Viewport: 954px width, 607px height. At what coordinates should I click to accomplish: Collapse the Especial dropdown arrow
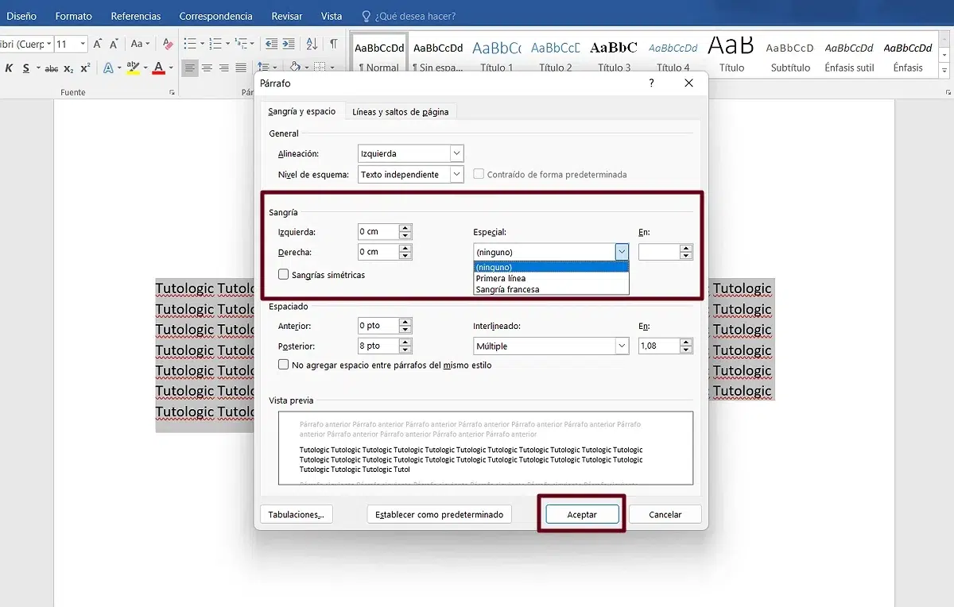tap(622, 252)
